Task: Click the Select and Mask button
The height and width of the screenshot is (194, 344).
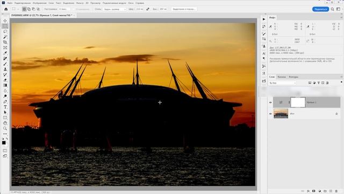Action: [184, 9]
